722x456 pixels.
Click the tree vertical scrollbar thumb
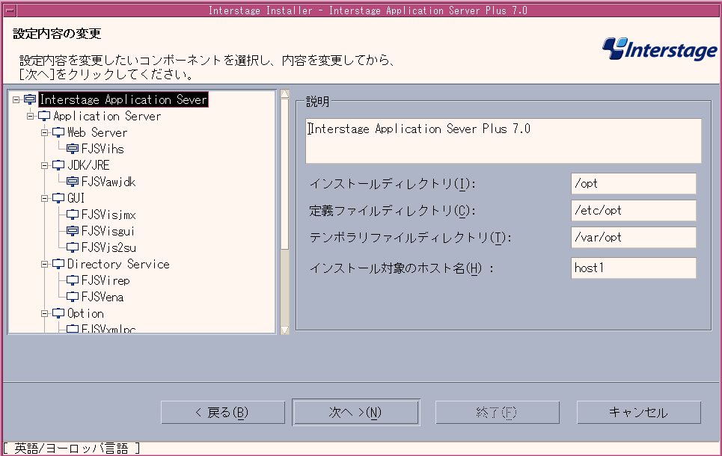point(284,174)
